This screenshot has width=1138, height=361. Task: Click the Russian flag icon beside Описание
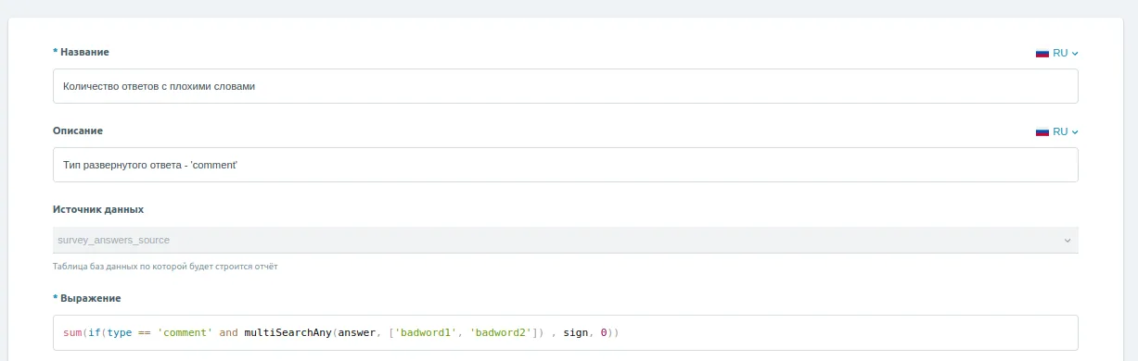click(1042, 131)
